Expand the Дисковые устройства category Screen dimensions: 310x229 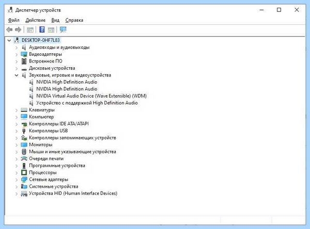pos(17,68)
